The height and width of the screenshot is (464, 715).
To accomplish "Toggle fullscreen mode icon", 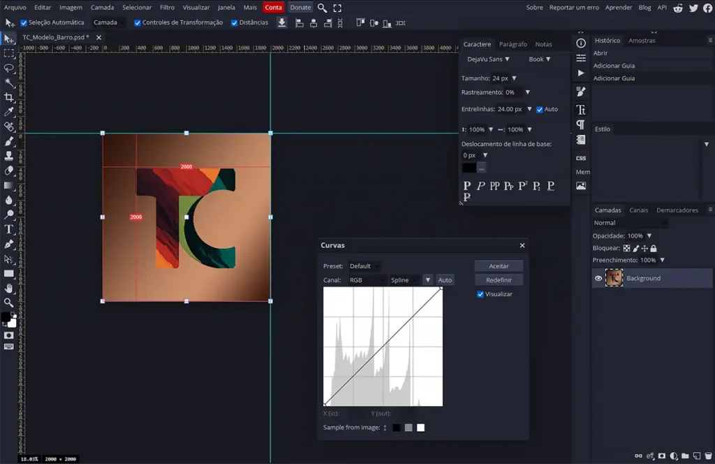I will click(x=337, y=8).
